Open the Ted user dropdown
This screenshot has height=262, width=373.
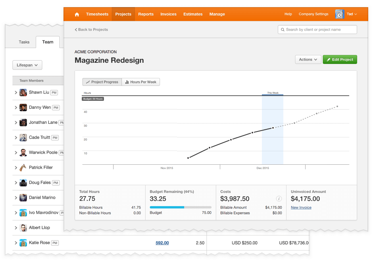pos(352,14)
